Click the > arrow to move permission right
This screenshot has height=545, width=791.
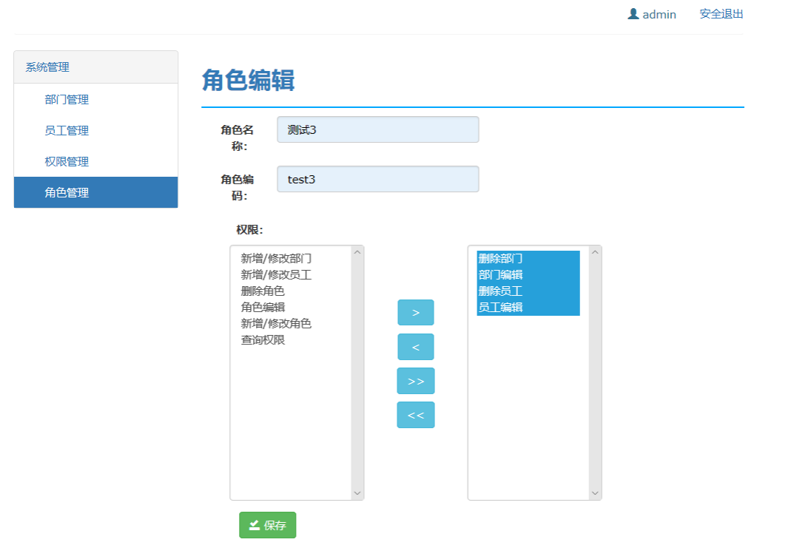[x=415, y=312]
